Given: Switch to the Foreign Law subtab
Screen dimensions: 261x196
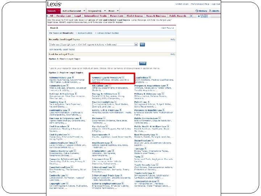Looking at the screenshot, I should tap(63, 16).
